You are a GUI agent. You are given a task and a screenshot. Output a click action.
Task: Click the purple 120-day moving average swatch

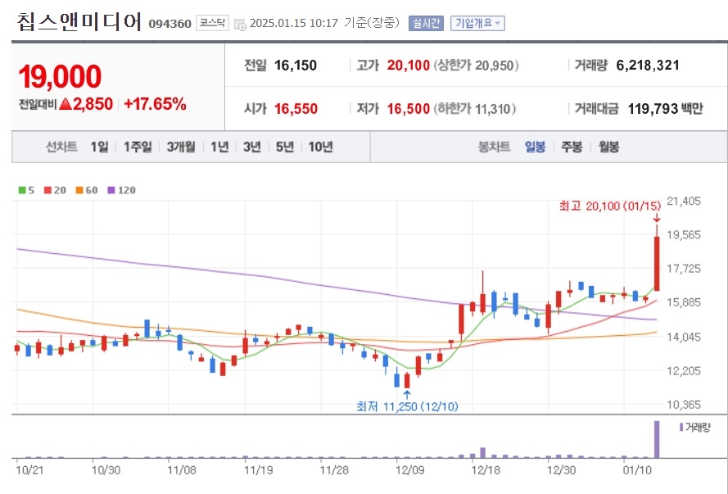click(x=111, y=190)
